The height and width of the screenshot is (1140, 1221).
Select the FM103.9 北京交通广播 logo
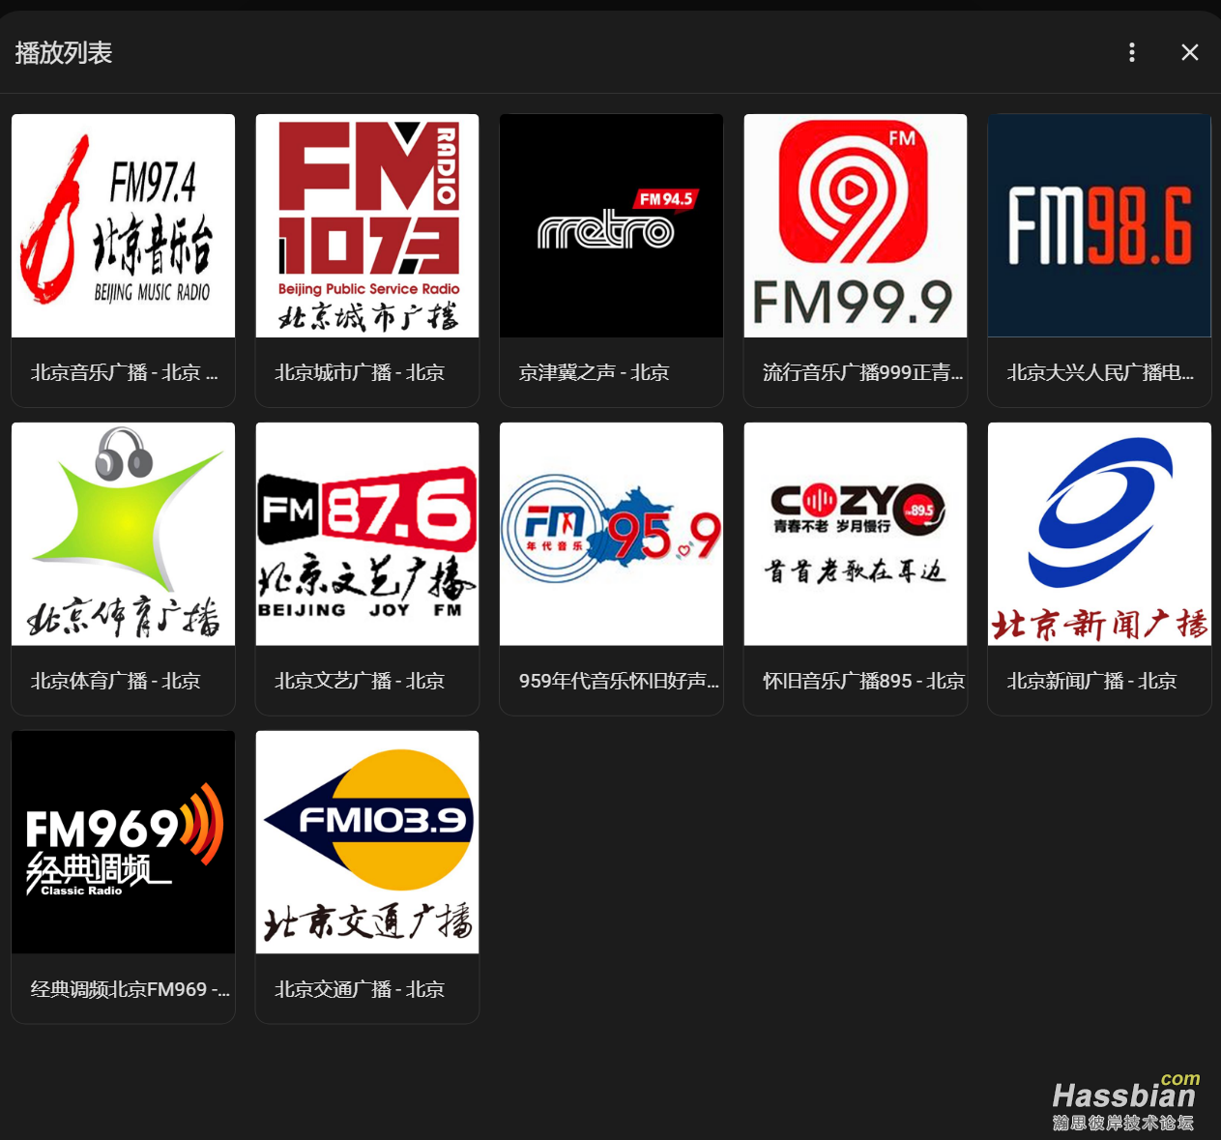coord(367,842)
